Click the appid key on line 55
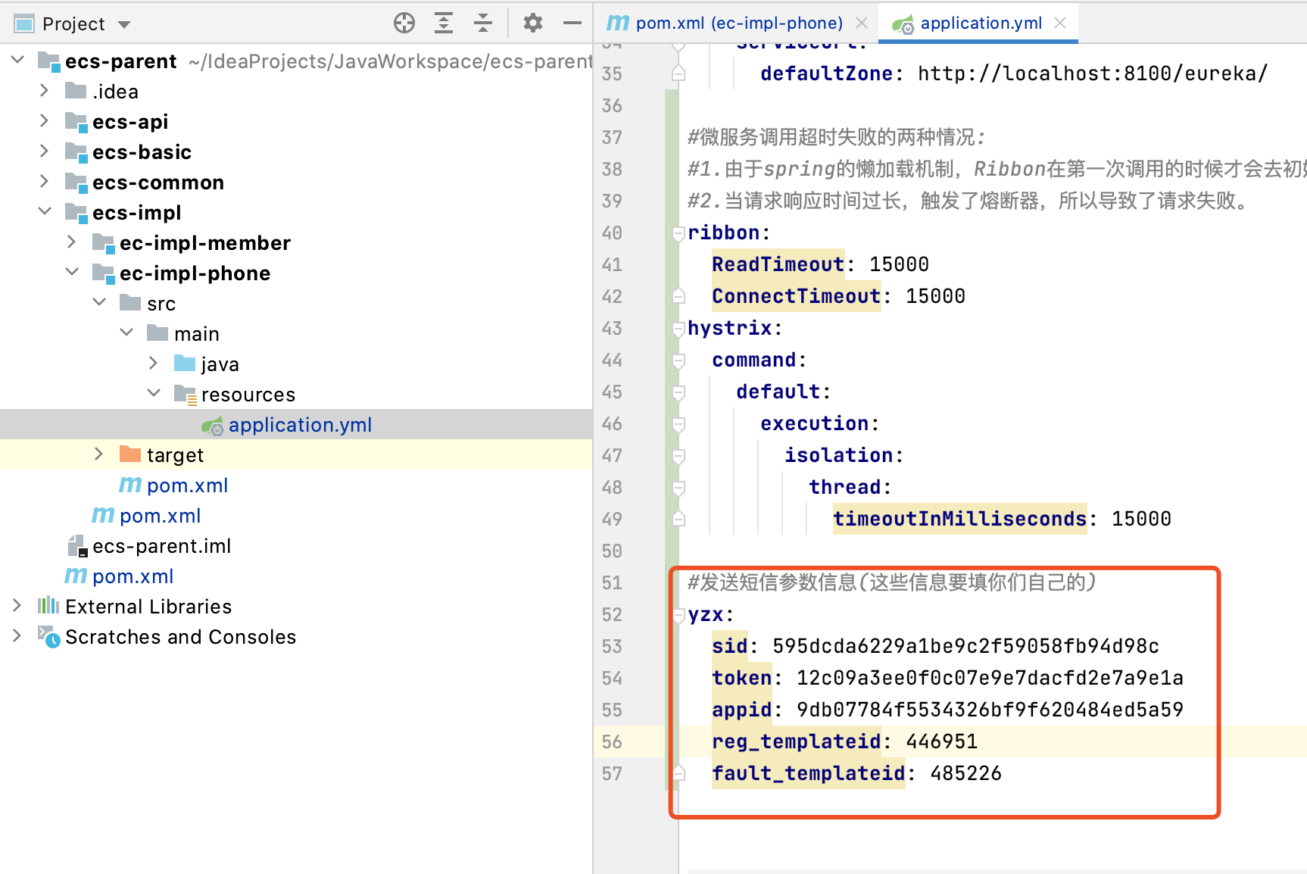Image resolution: width=1307 pixels, height=874 pixels. coord(742,710)
